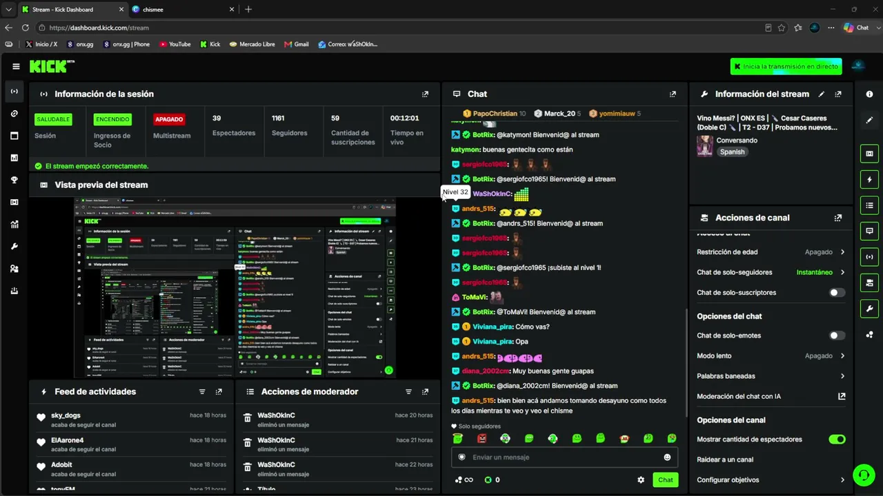Image resolution: width=883 pixels, height=496 pixels.
Task: Click the Spanish language tag
Action: pyautogui.click(x=733, y=152)
